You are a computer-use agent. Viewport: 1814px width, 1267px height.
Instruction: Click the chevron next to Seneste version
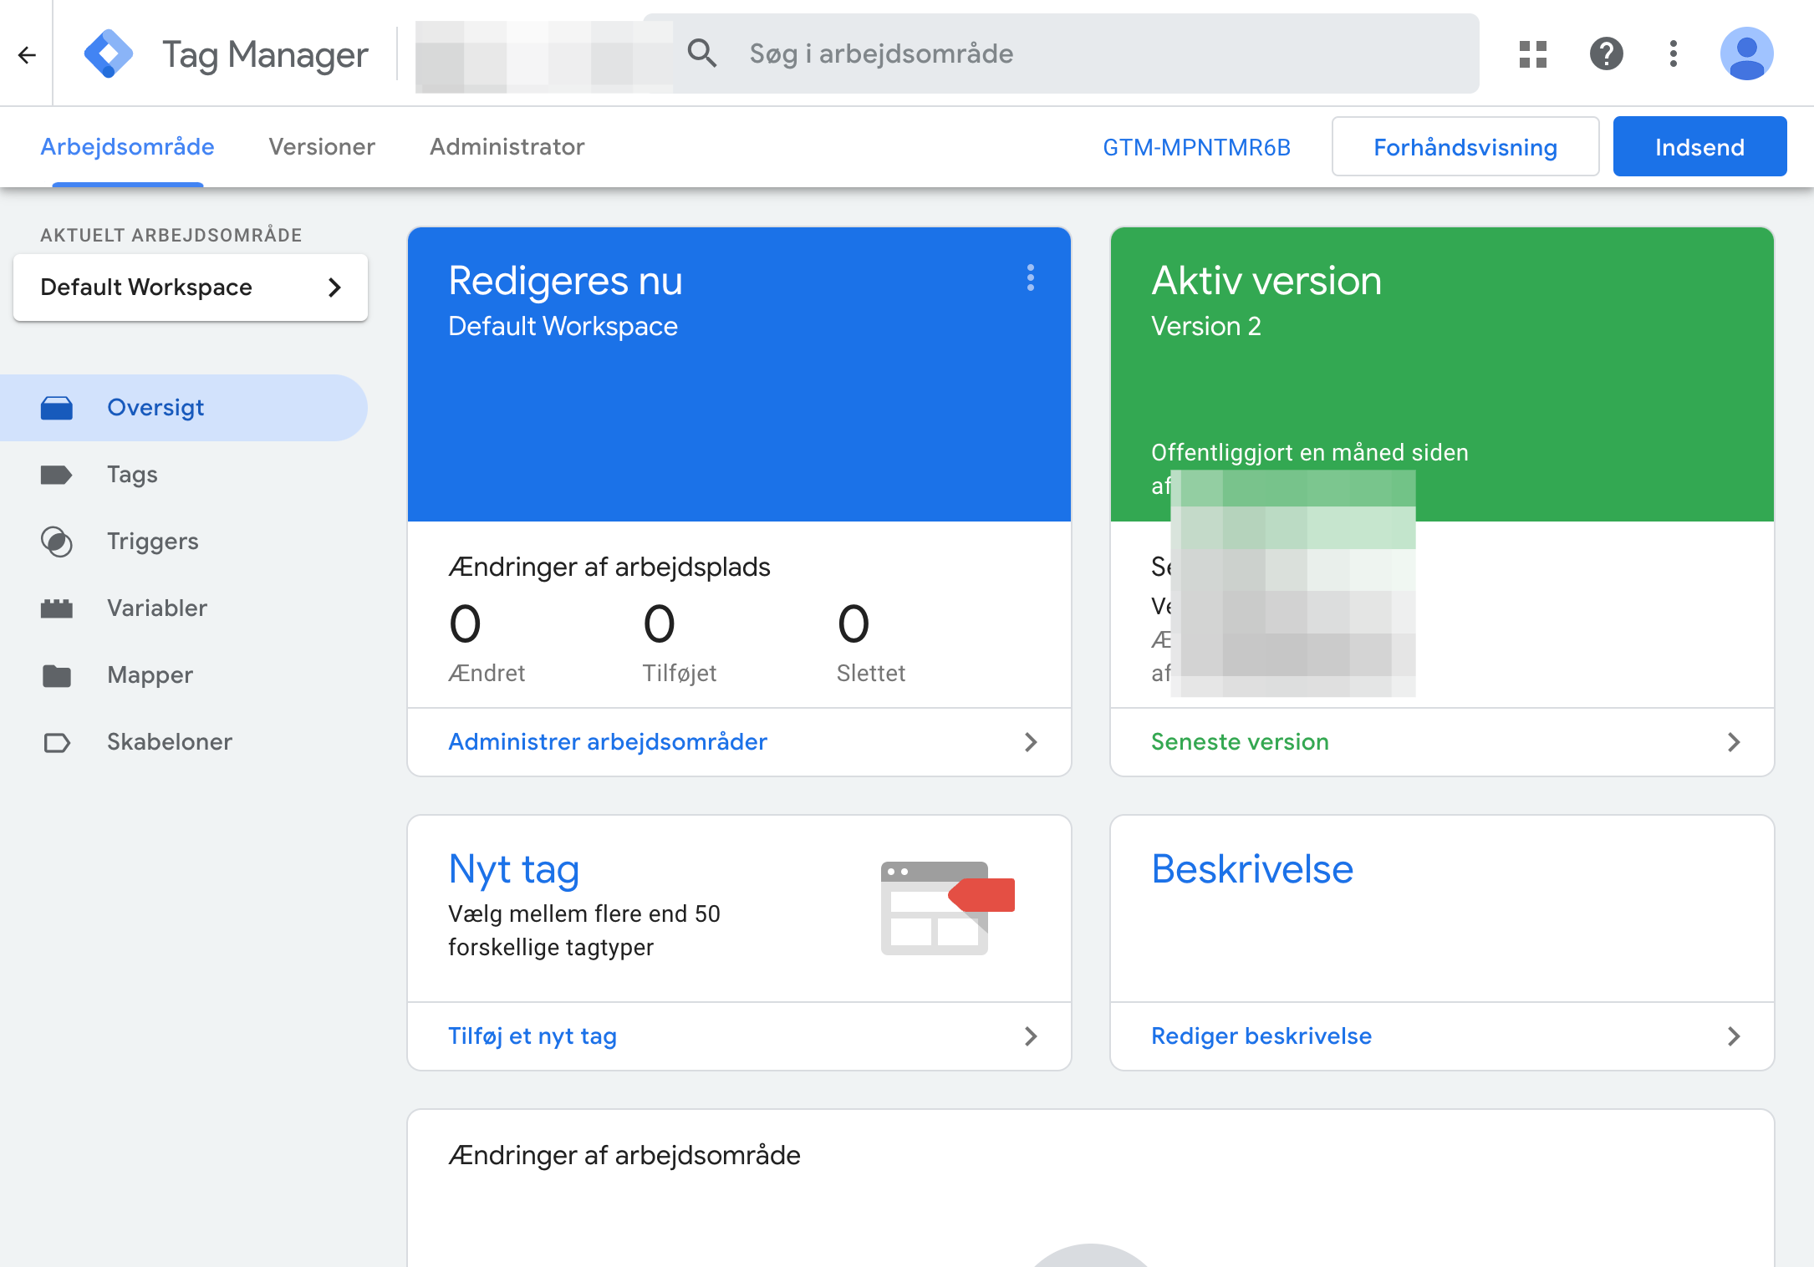tap(1734, 742)
